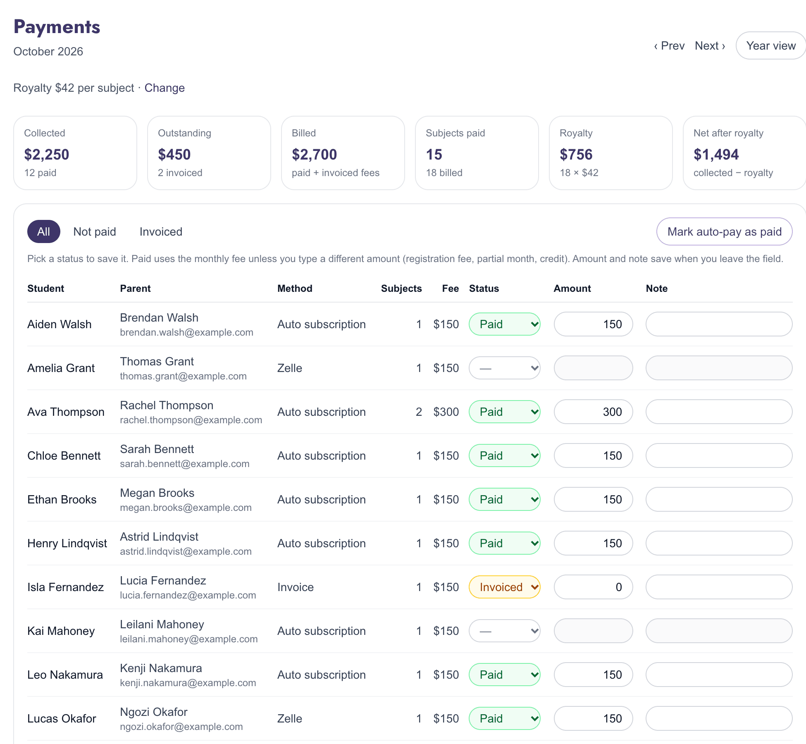The width and height of the screenshot is (806, 744).
Task: Click Lucas Okafor's note field
Action: pyautogui.click(x=719, y=718)
